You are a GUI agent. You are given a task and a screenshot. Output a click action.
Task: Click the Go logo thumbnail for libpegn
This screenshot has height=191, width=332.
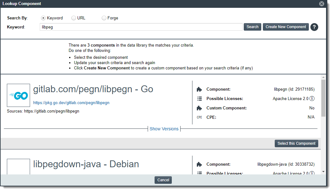click(18, 95)
